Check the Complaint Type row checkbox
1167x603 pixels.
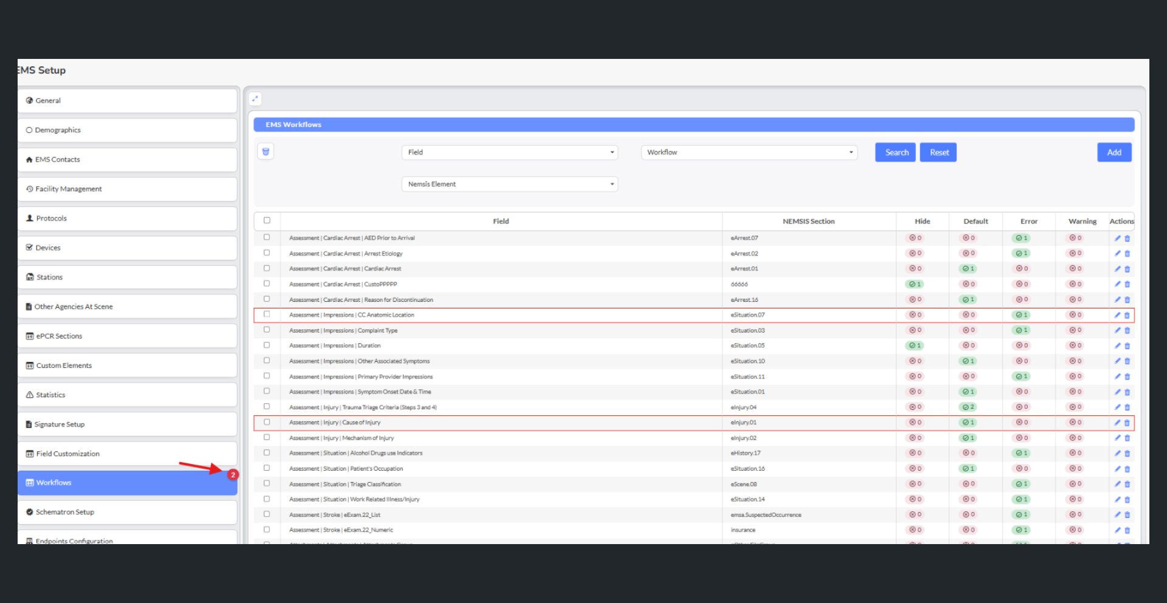pyautogui.click(x=267, y=330)
